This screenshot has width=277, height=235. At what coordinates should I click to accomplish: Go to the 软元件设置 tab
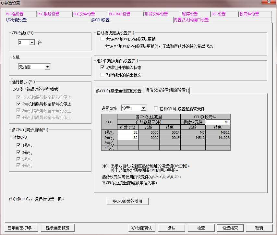249,14
